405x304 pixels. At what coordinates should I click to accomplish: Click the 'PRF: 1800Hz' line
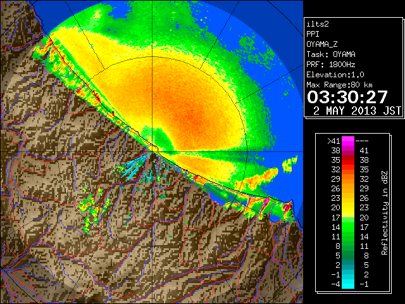(x=331, y=65)
